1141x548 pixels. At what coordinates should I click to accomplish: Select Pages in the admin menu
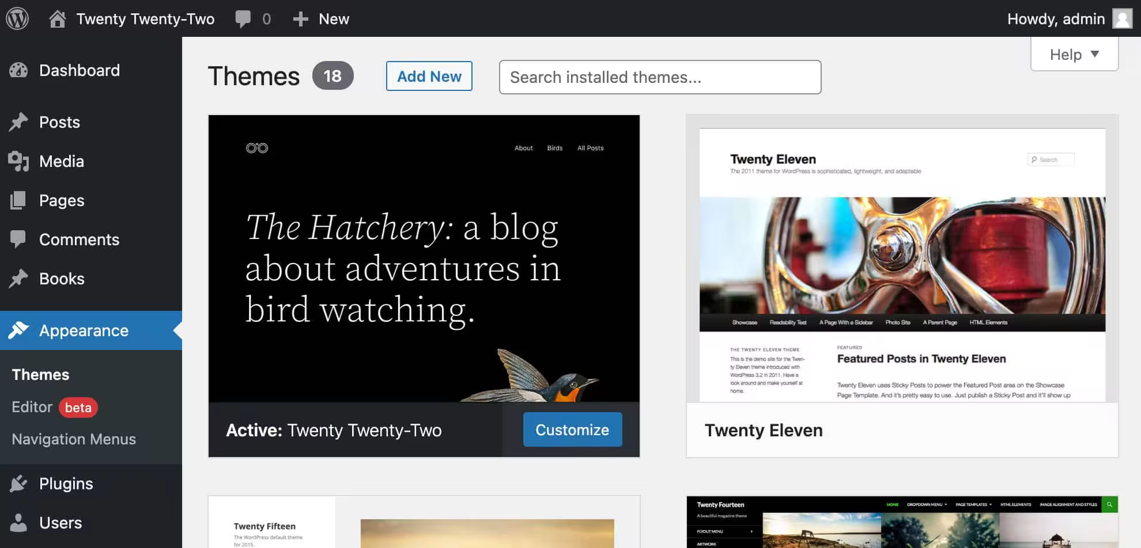pyautogui.click(x=91, y=200)
